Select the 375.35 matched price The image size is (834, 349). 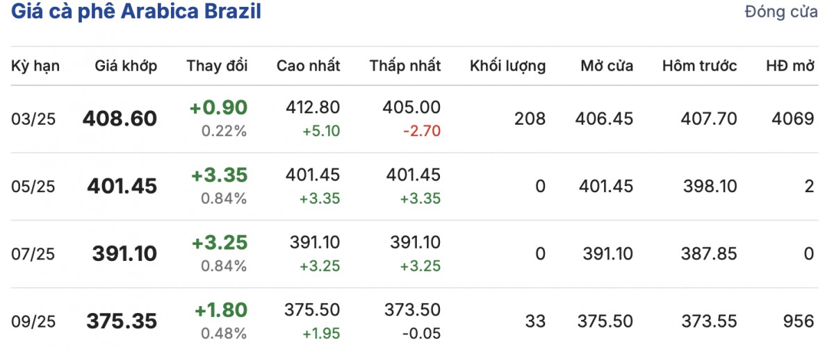[122, 321]
